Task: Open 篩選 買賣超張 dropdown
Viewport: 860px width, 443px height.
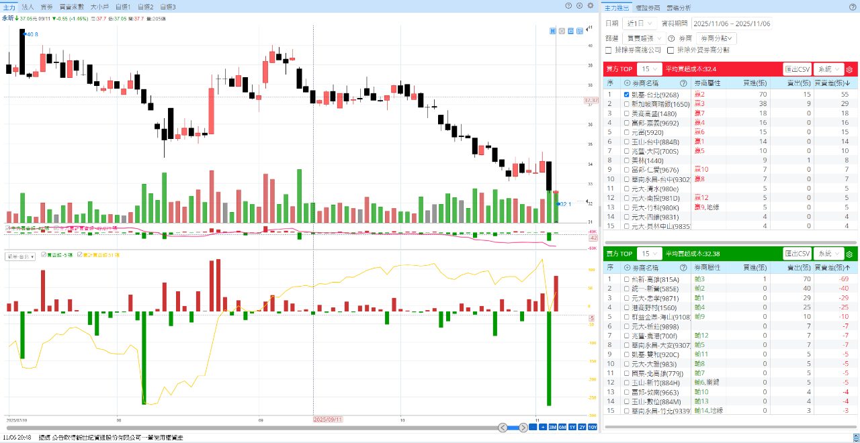Action: (x=644, y=38)
